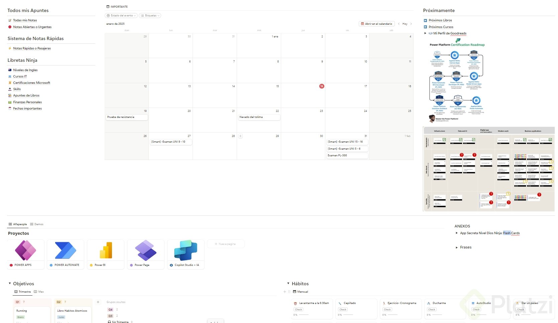Open the Etiquetas filter dropdown
Image resolution: width=558 pixels, height=323 pixels.
point(150,15)
